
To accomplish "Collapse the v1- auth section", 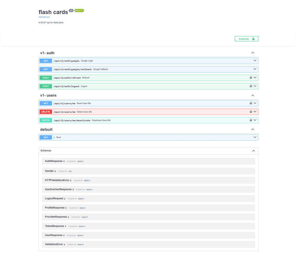I will coord(253,53).
